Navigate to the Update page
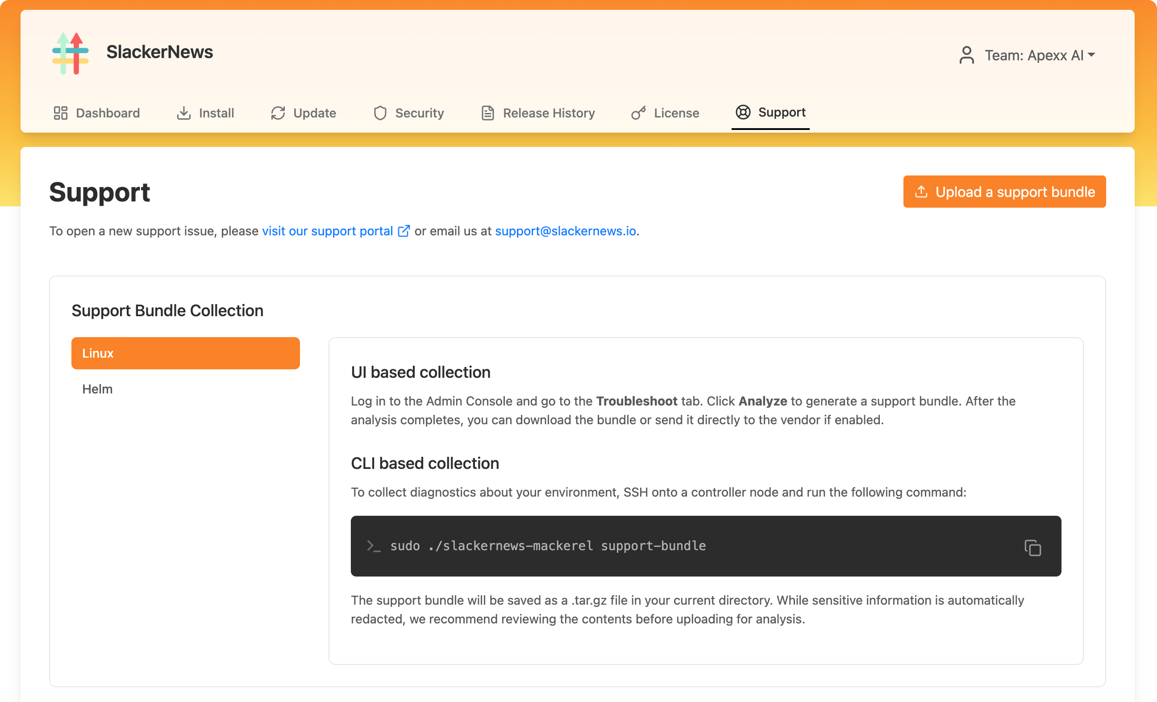The height and width of the screenshot is (702, 1157). pos(313,113)
